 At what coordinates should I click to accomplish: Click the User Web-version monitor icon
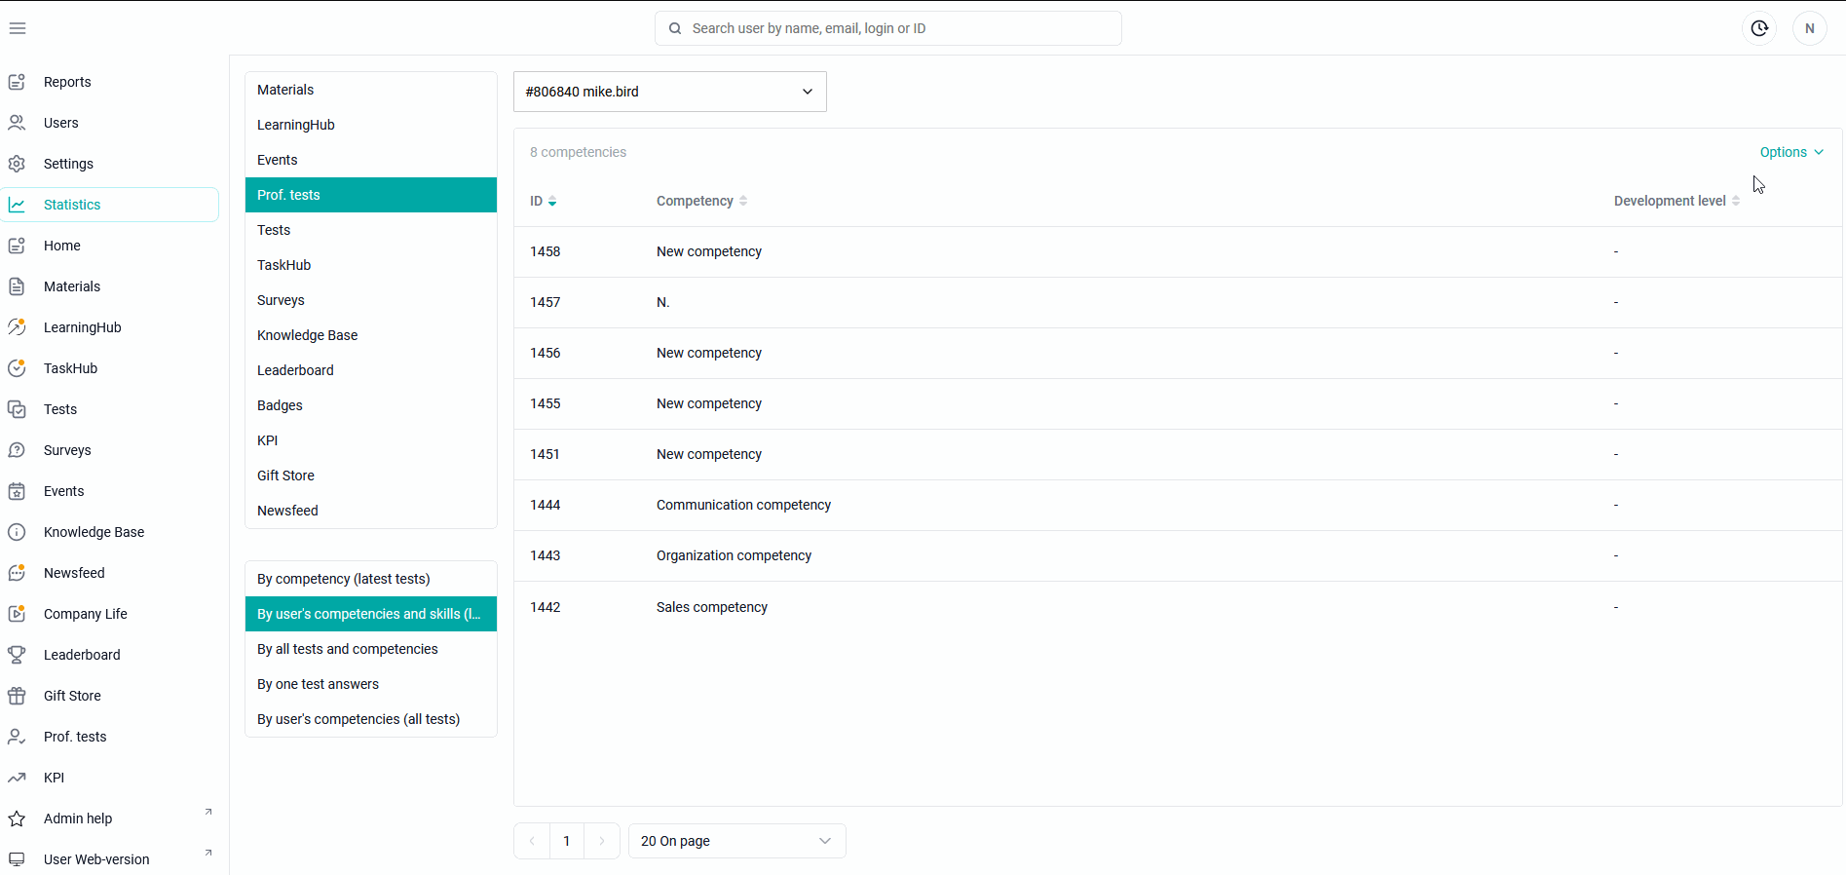click(x=17, y=859)
